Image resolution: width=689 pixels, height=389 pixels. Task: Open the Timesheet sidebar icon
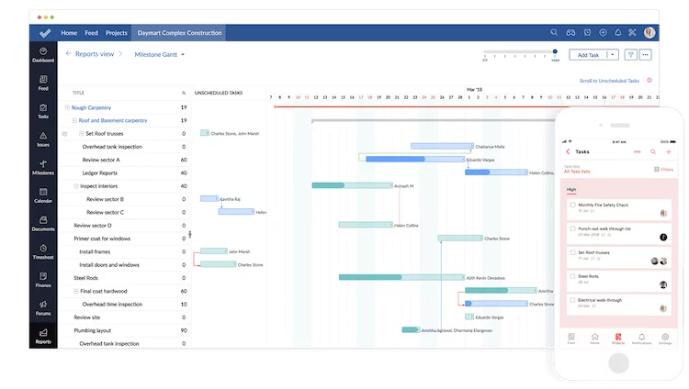click(43, 251)
